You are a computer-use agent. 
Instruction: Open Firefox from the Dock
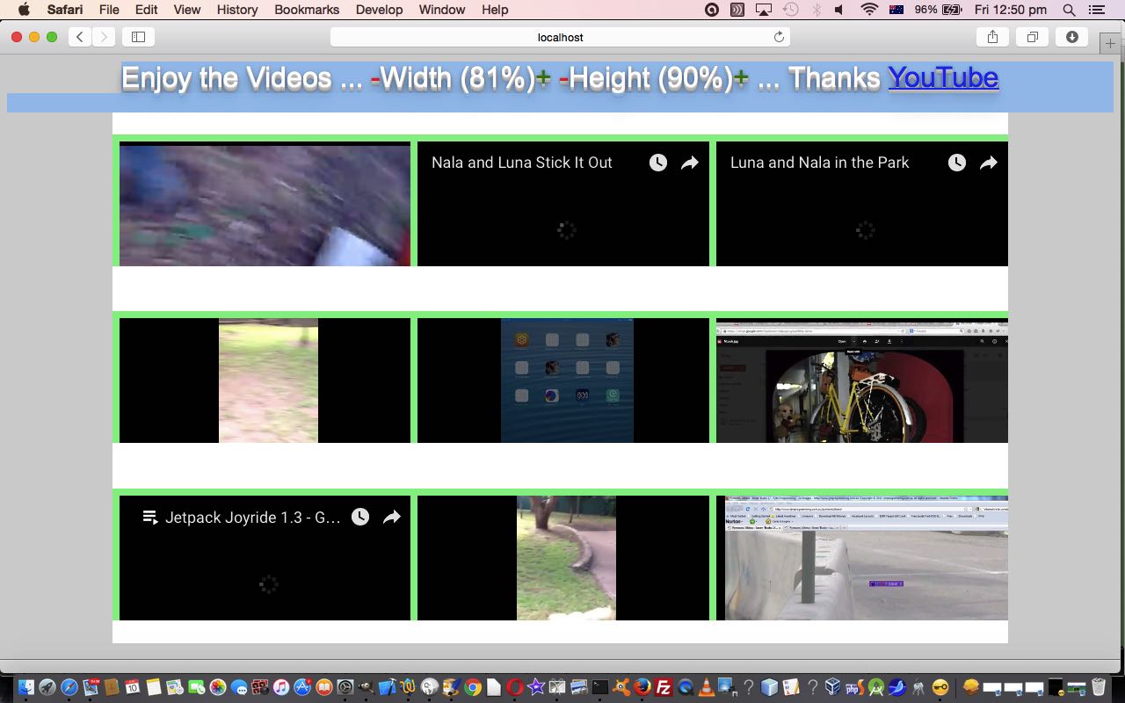pyautogui.click(x=642, y=687)
